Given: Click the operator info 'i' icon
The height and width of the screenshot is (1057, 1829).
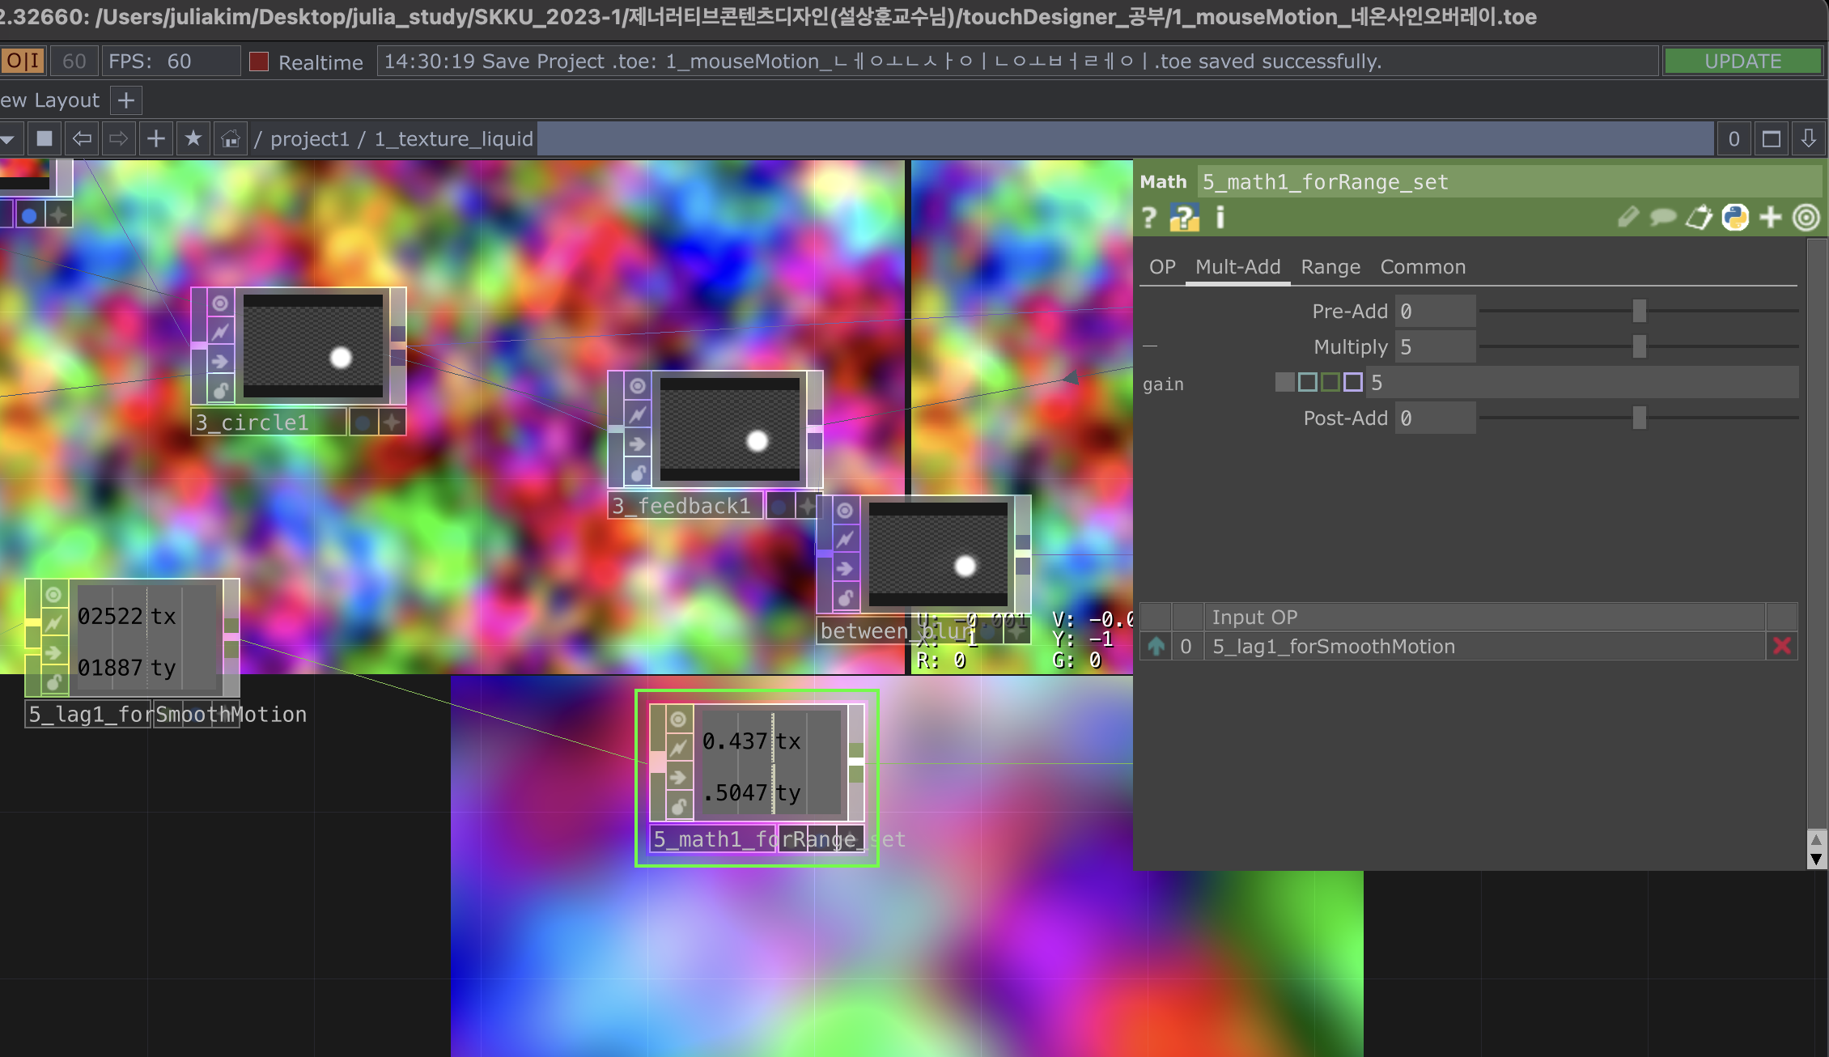Looking at the screenshot, I should [1220, 218].
